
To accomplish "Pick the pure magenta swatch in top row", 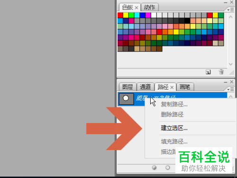I will point(148,15).
